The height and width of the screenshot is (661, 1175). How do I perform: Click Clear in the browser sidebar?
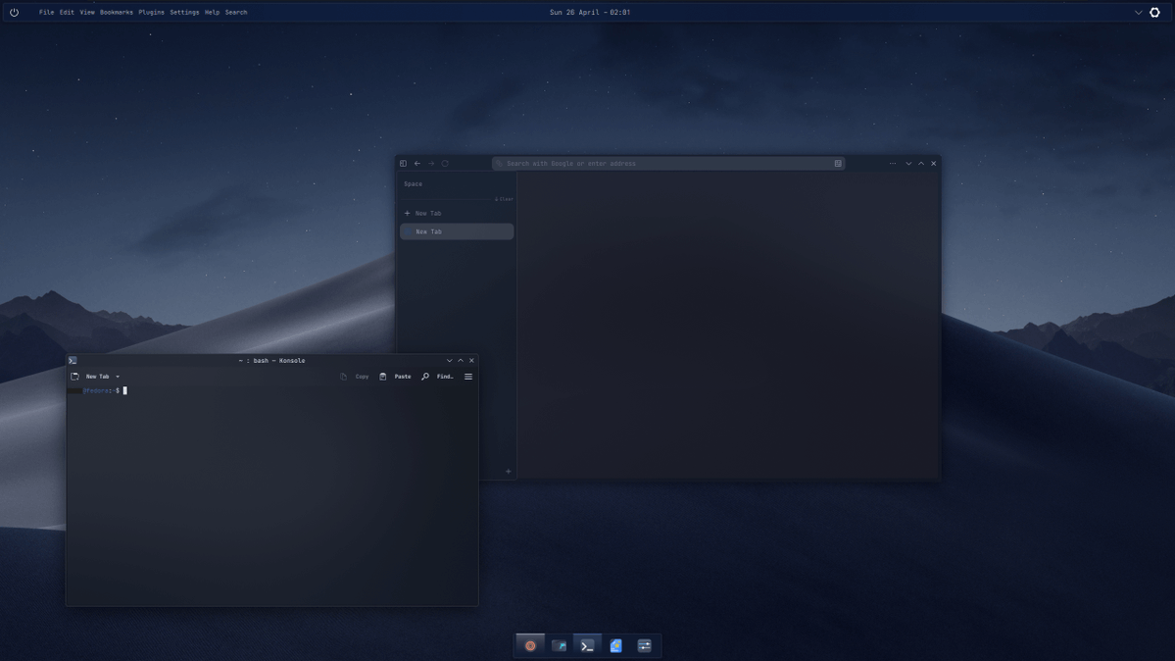(505, 200)
